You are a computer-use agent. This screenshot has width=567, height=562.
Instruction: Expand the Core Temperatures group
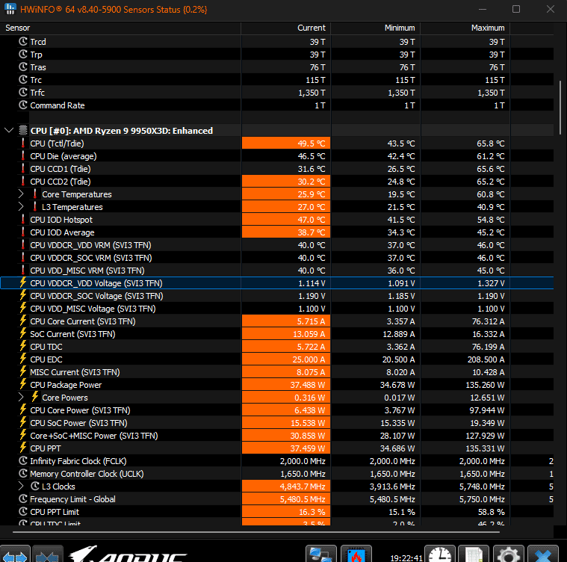(x=21, y=194)
